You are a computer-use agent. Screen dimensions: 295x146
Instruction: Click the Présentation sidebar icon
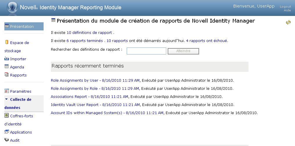coord(7,26)
